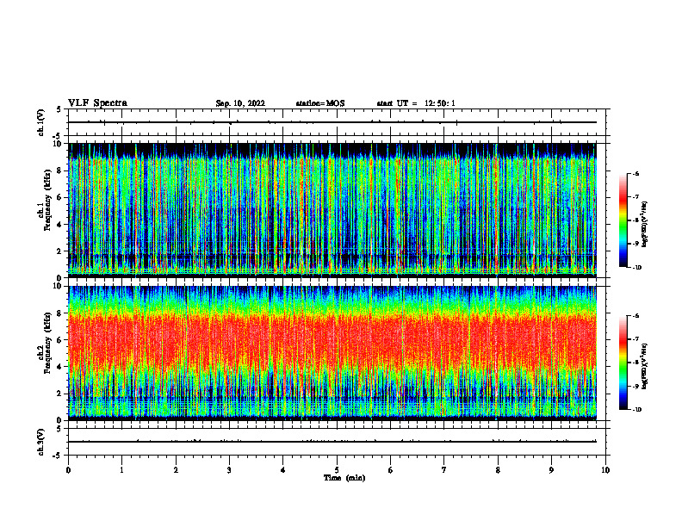Click the time axis tick label '3'
The width and height of the screenshot is (682, 527).
pos(229,470)
